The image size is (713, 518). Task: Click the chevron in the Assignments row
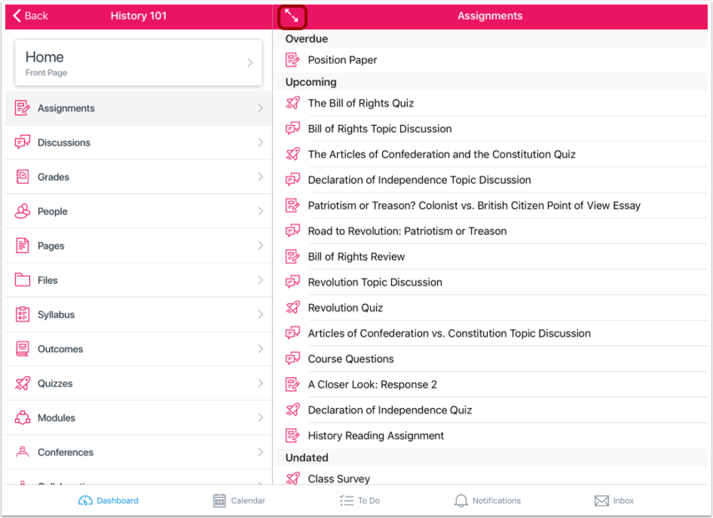click(x=260, y=108)
